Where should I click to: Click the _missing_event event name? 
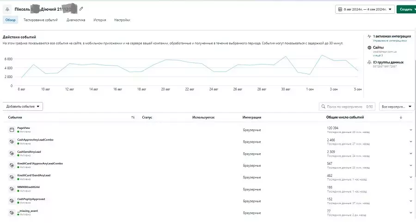pos(28,211)
